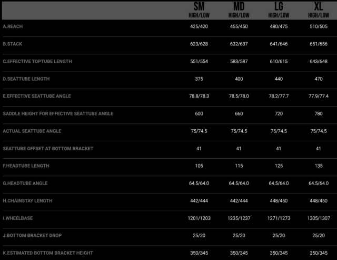
Task: Click the Effective Seattube Angle label
Action: 37,96
